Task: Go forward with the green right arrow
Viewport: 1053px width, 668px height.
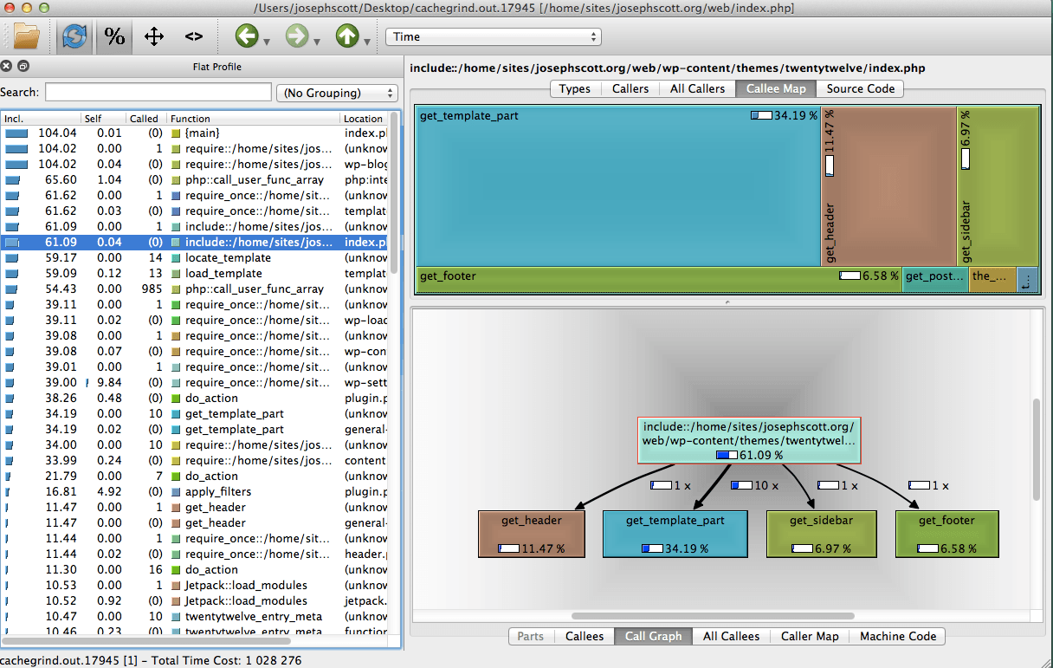Action: pos(297,36)
